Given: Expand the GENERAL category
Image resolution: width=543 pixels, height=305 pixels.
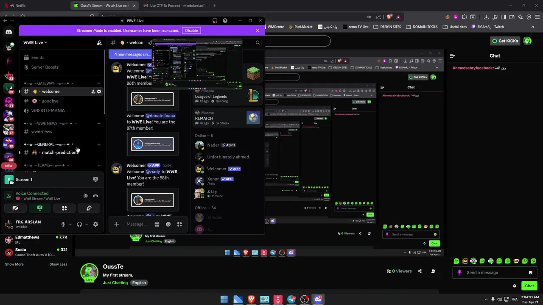Looking at the screenshot, I should click(x=48, y=144).
